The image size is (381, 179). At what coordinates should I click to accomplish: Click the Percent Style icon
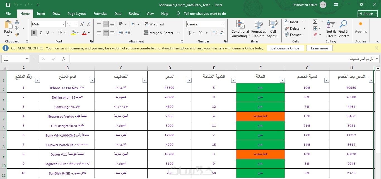[x=200, y=33]
